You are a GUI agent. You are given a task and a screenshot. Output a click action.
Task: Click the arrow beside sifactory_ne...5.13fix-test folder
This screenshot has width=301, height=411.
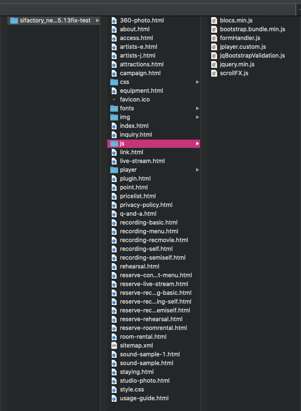point(98,21)
